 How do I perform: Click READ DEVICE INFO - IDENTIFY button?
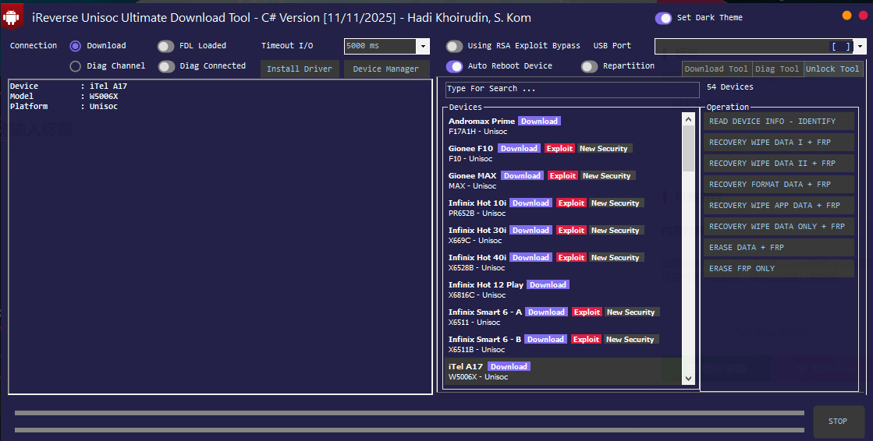779,122
